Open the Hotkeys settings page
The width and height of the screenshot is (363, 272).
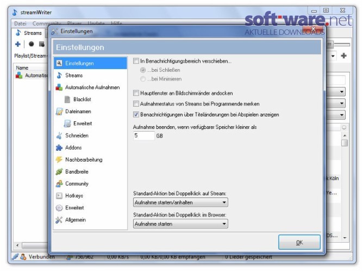pyautogui.click(x=90, y=196)
